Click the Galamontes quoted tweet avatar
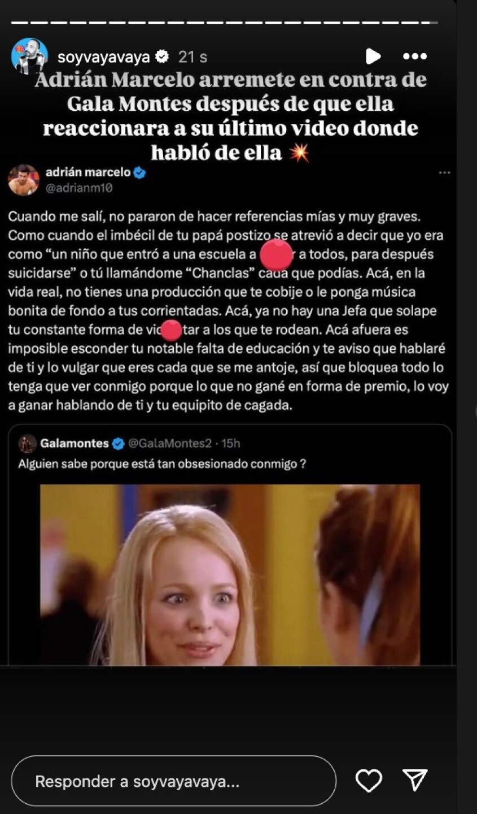 [27, 444]
